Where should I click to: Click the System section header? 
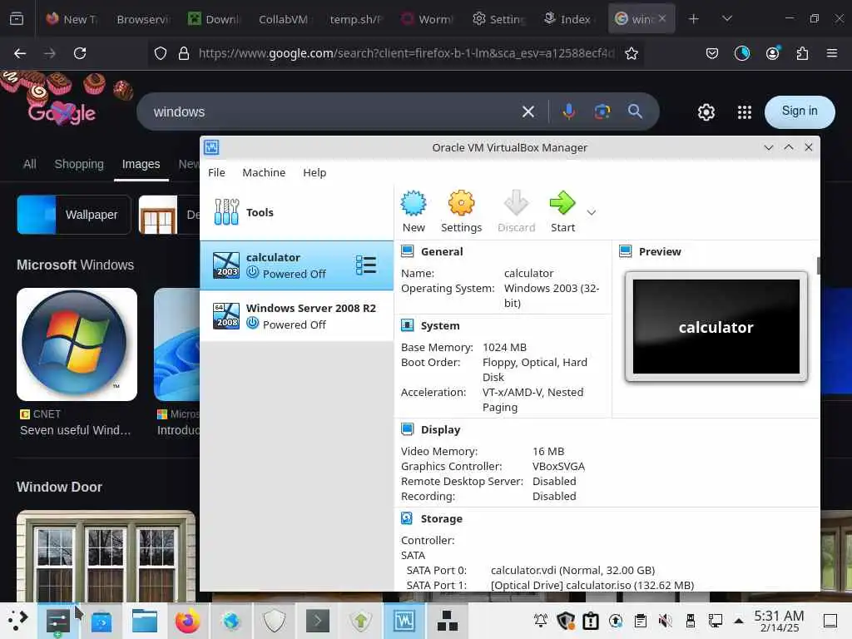440,325
